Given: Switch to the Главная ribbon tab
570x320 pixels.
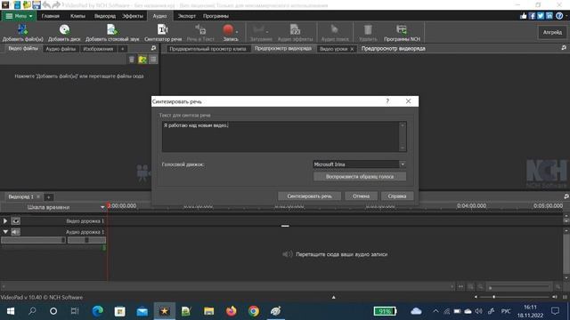Looking at the screenshot, I should click(x=50, y=16).
